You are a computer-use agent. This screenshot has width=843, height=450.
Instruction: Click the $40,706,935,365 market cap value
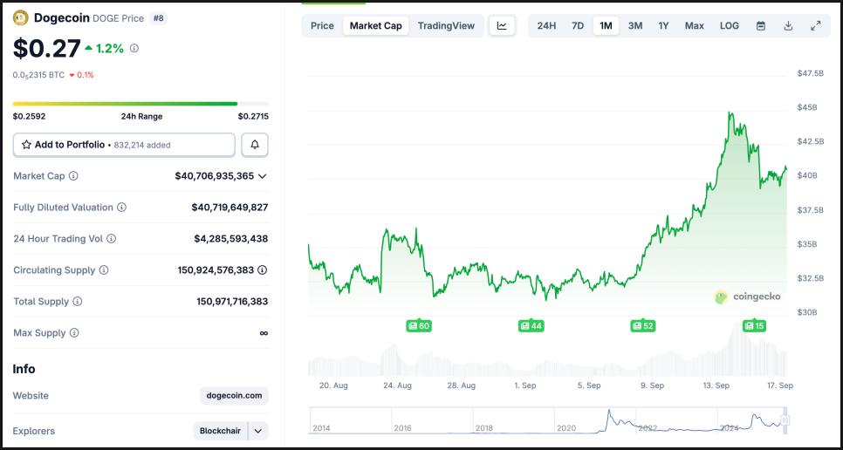[215, 175]
